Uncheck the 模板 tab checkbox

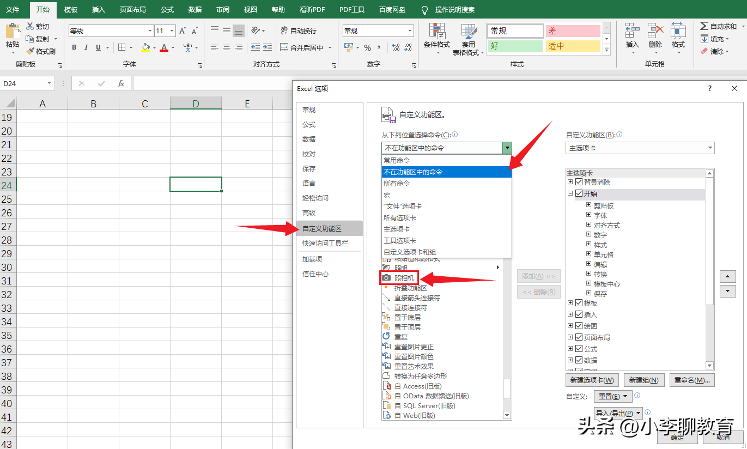point(579,303)
